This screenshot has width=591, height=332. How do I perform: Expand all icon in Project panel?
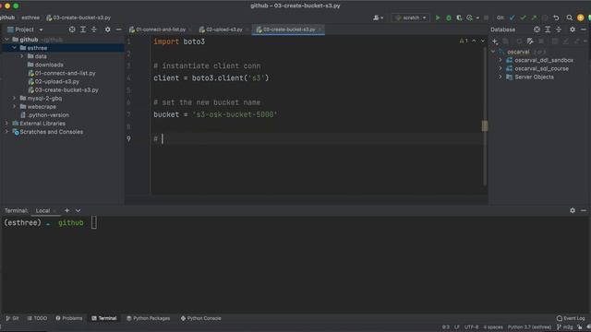(83, 30)
